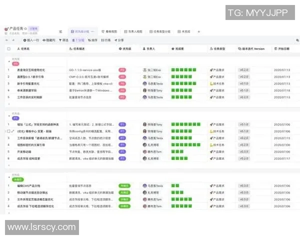Click assignee avatar in purple group row 6

tap(144, 158)
